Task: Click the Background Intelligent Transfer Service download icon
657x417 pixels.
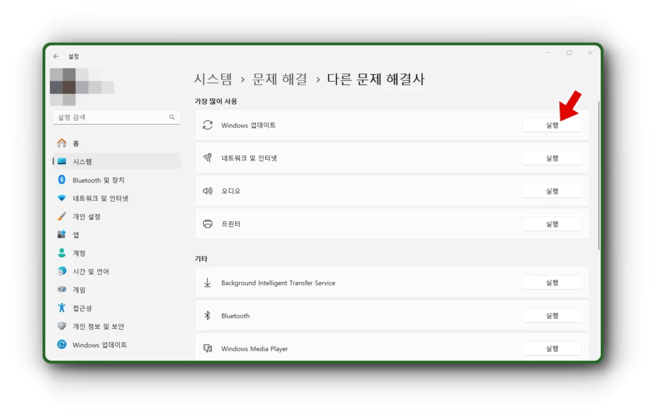Action: 207,283
